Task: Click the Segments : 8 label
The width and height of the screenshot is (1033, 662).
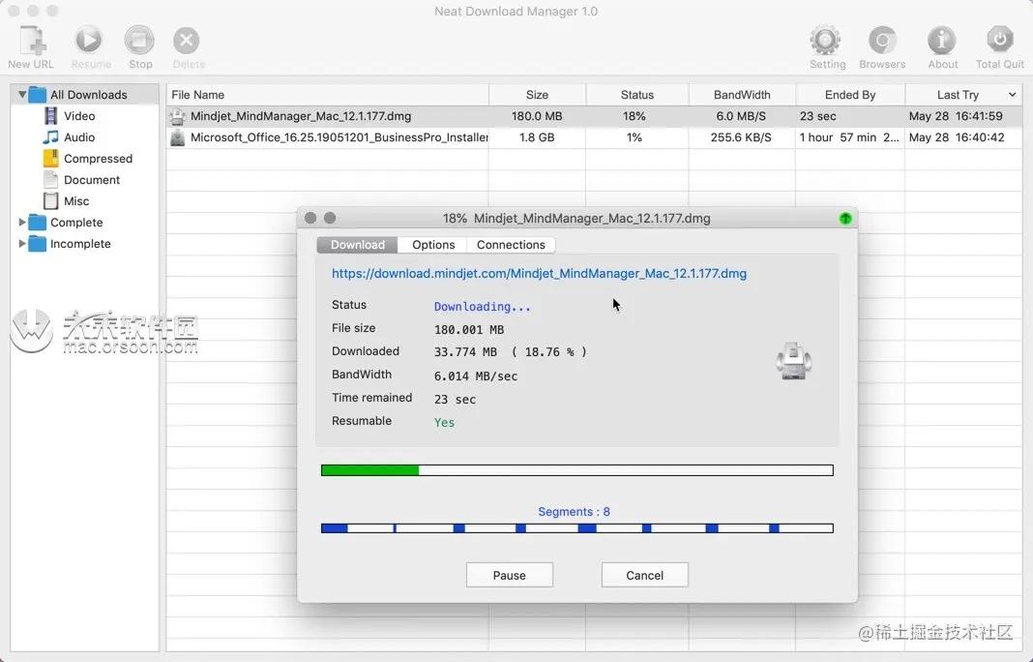Action: click(574, 512)
